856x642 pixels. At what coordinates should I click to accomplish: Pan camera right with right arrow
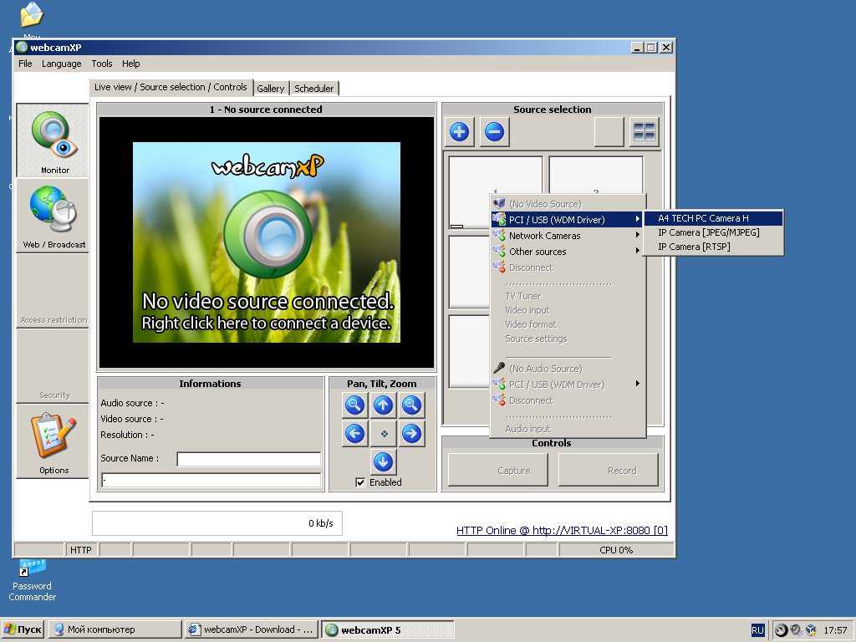[410, 433]
